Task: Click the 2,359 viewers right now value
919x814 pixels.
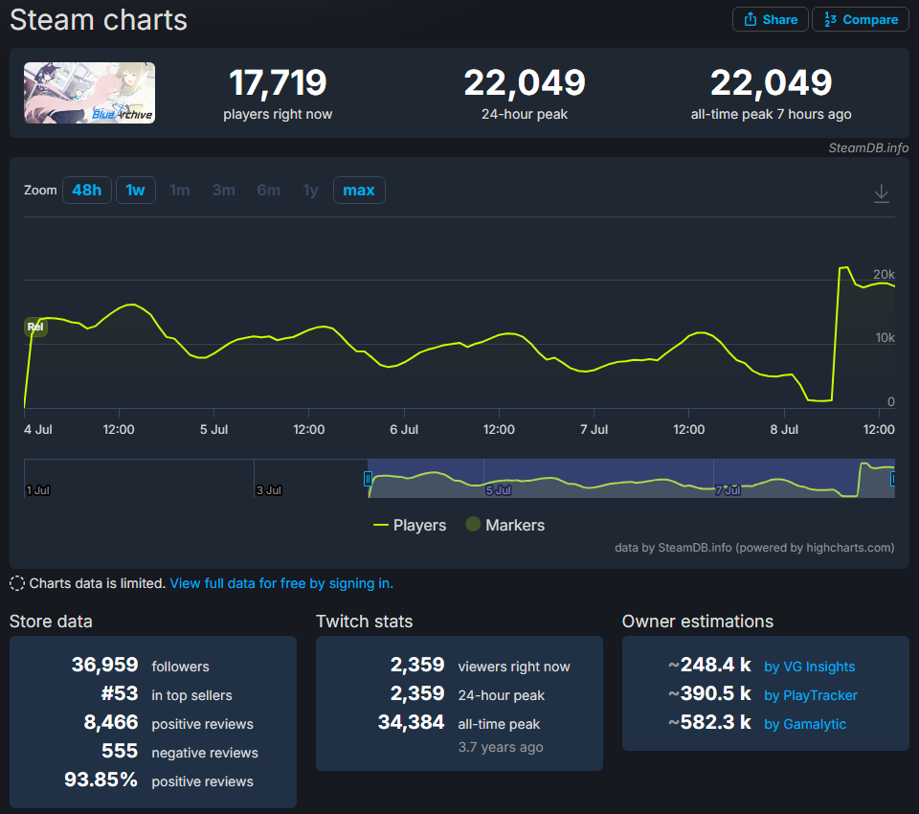Action: click(417, 665)
